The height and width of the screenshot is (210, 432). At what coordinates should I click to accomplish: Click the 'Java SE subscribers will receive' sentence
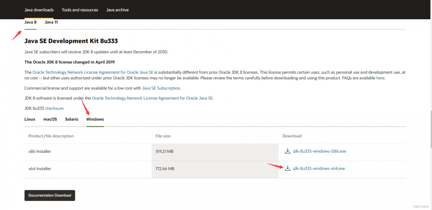click(96, 52)
